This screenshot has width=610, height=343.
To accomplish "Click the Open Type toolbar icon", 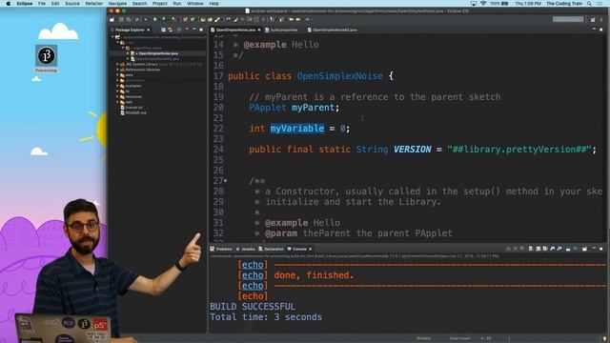I will 203,19.
